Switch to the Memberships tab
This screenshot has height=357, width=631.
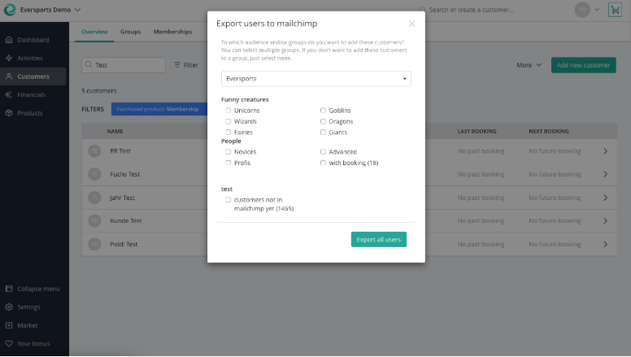click(172, 32)
